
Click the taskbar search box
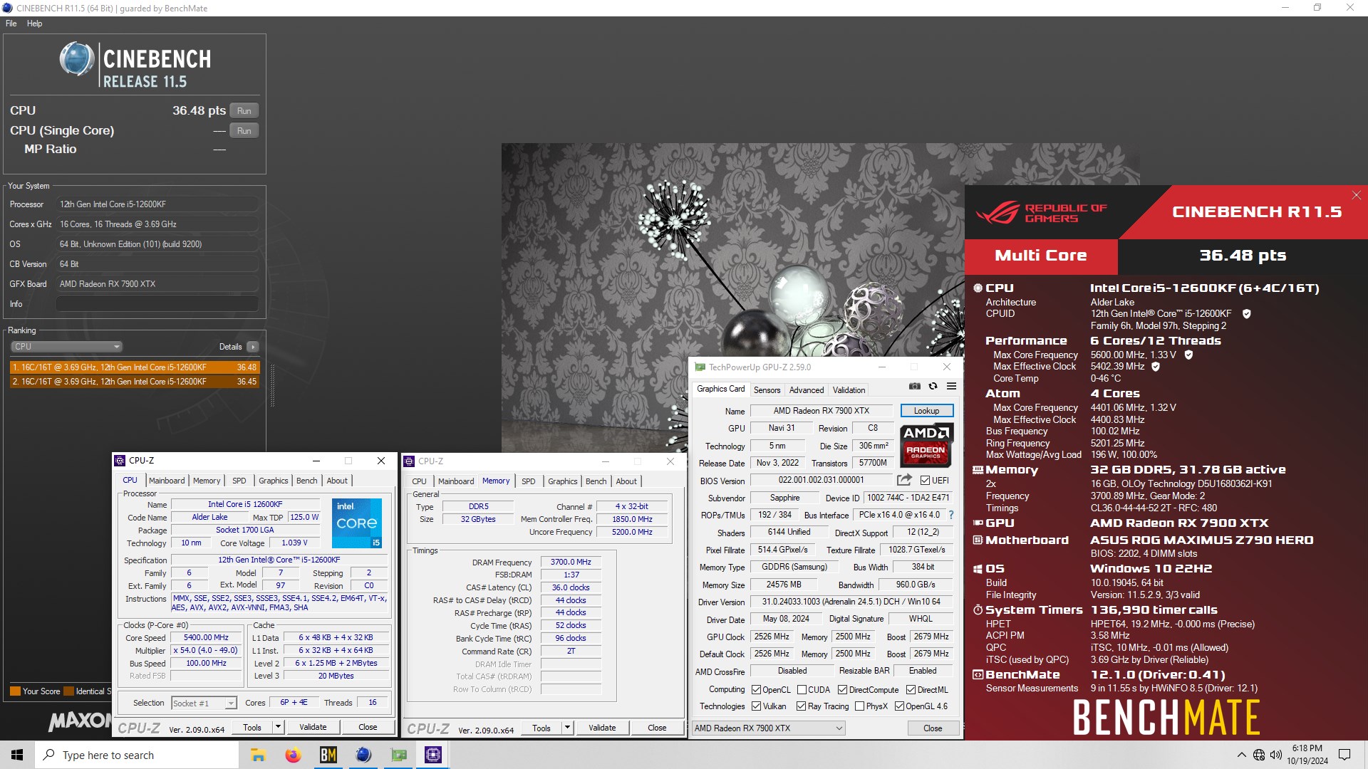pos(137,755)
